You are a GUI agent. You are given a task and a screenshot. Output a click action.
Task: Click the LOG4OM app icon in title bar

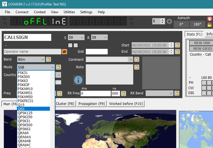tap(5, 4)
